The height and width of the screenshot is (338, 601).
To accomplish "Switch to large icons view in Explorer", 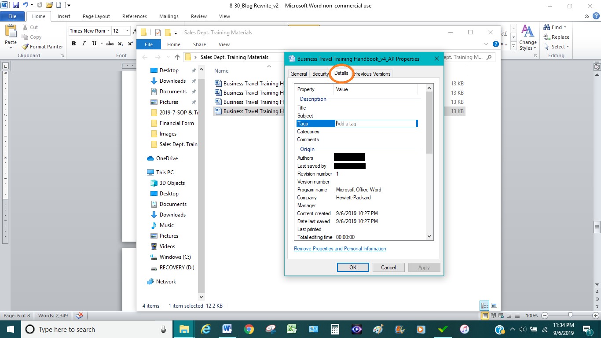I will [x=494, y=305].
